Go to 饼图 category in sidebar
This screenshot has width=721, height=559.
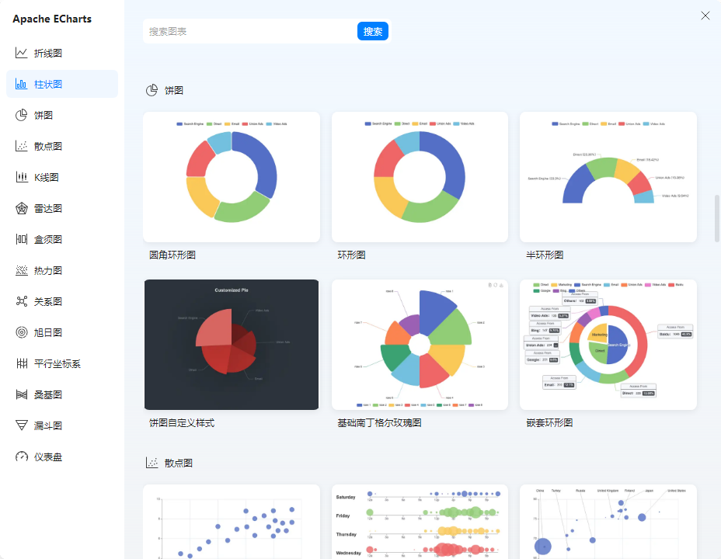click(62, 115)
